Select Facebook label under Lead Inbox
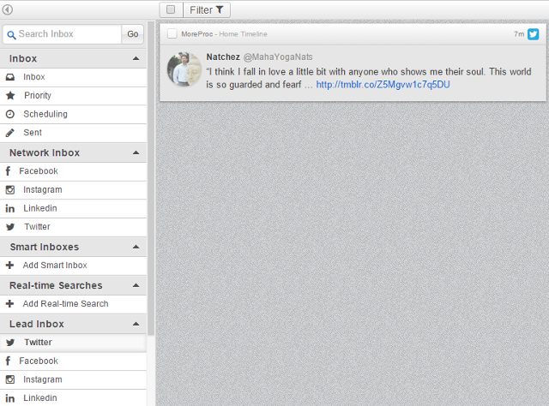 click(39, 361)
